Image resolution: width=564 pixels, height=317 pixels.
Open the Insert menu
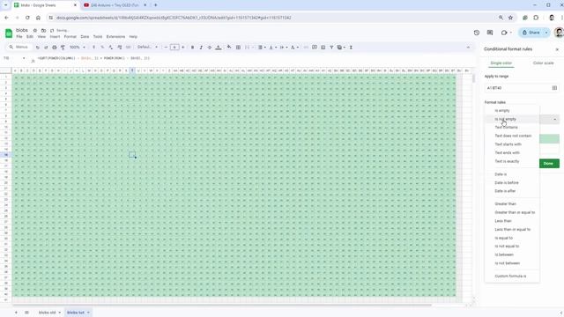point(55,37)
